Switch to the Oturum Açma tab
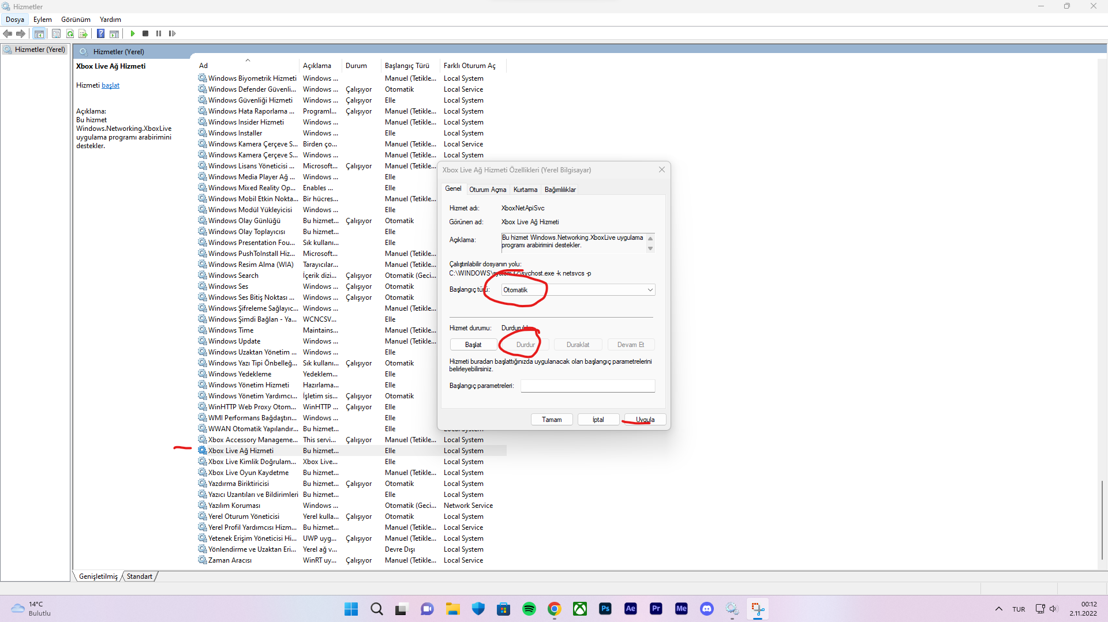The image size is (1108, 622). (488, 190)
